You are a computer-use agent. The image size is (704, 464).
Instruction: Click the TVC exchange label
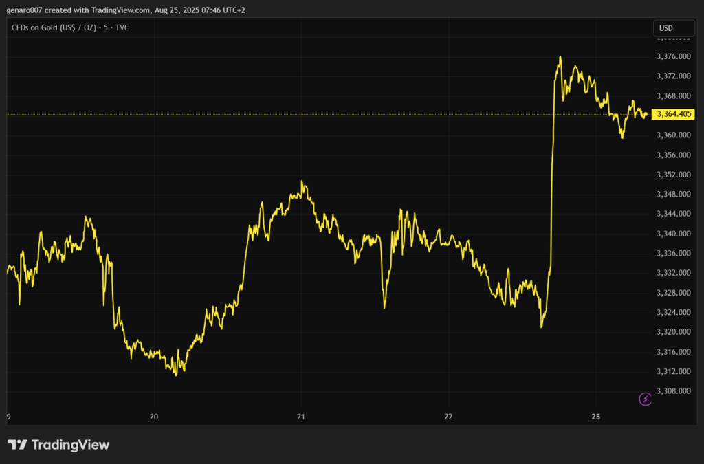[x=122, y=27]
